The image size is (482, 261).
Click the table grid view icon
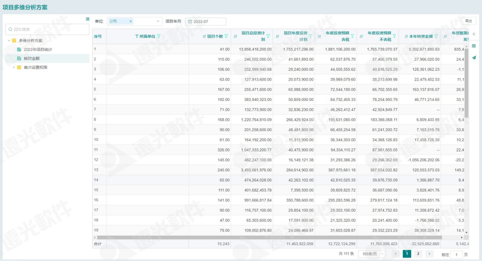pos(474,46)
